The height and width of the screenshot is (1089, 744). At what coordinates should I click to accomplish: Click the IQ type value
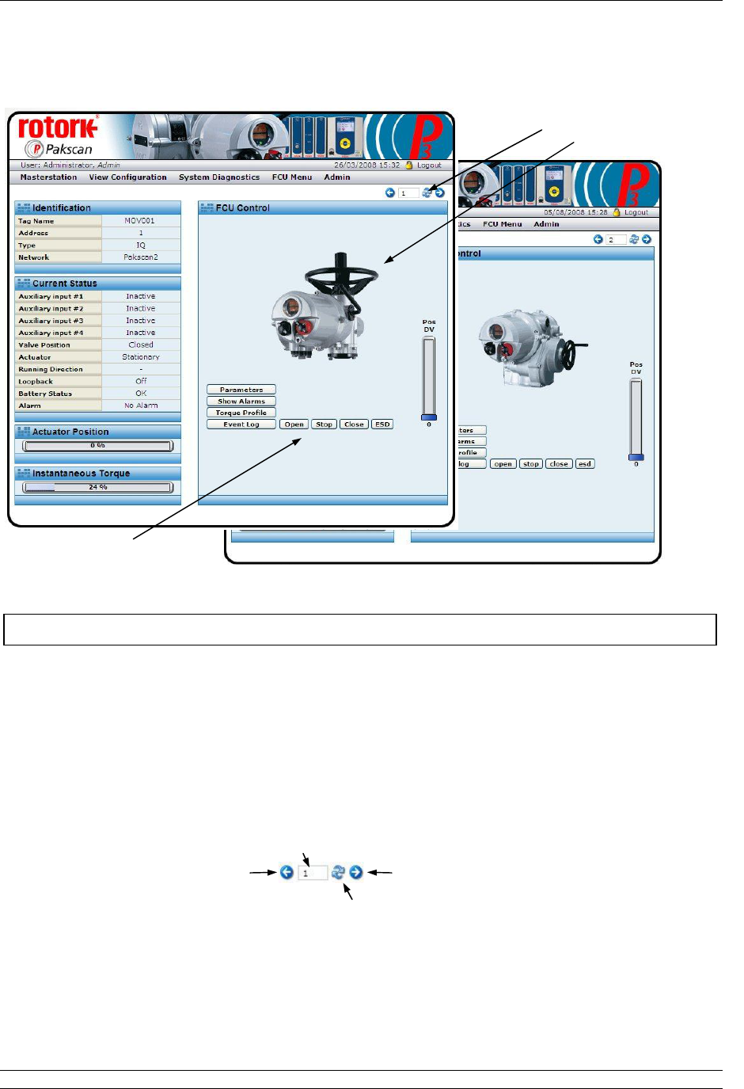point(141,246)
